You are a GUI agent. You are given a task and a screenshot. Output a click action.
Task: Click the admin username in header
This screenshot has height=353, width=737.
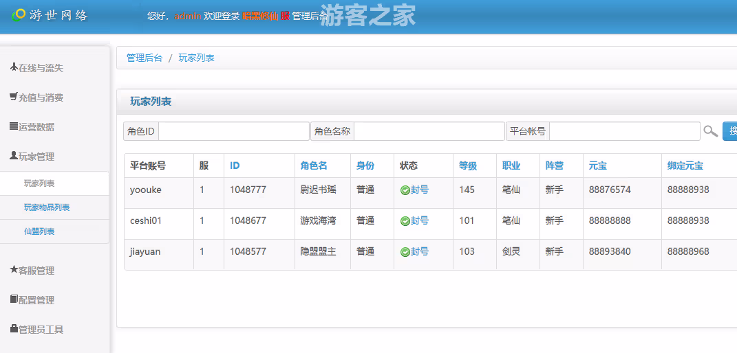[188, 16]
